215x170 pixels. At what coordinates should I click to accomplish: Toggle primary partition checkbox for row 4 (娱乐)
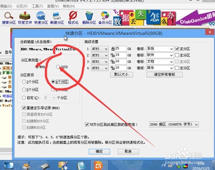[x=177, y=68]
